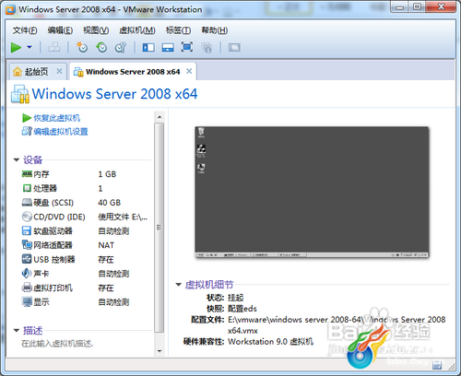Screen dimensions: 461x376
Task: Open the 虚拟机(M) menu
Action: pos(137,30)
